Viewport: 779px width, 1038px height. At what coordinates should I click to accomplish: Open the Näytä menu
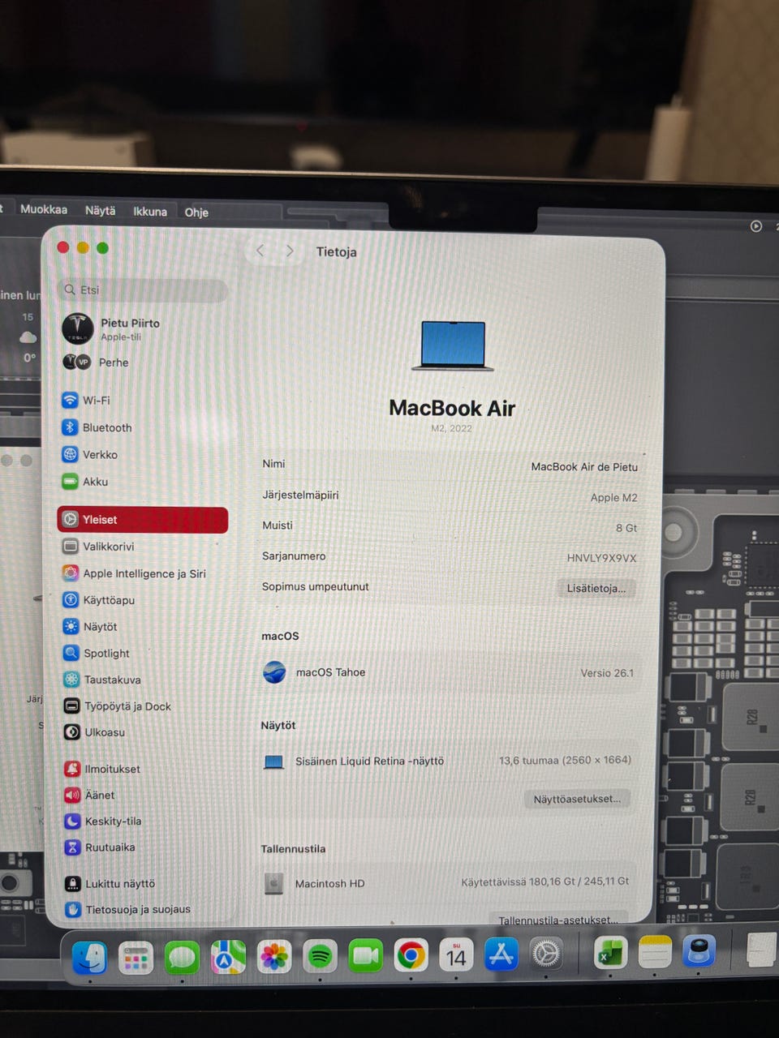coord(101,210)
